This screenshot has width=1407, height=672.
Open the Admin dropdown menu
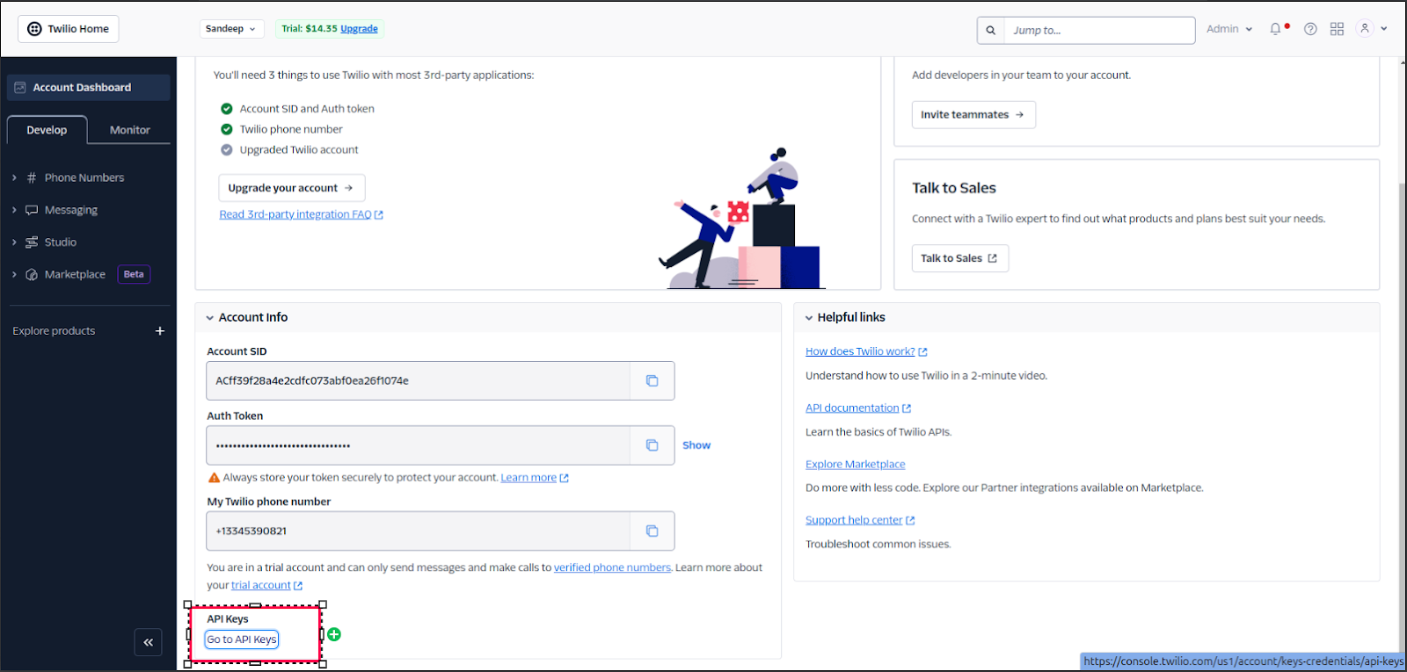point(1228,29)
